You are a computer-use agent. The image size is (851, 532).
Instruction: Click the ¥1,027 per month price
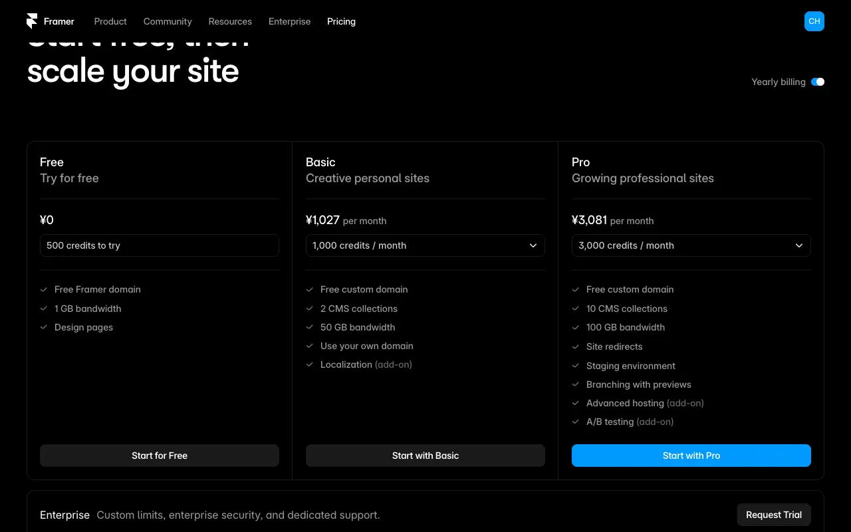point(346,220)
